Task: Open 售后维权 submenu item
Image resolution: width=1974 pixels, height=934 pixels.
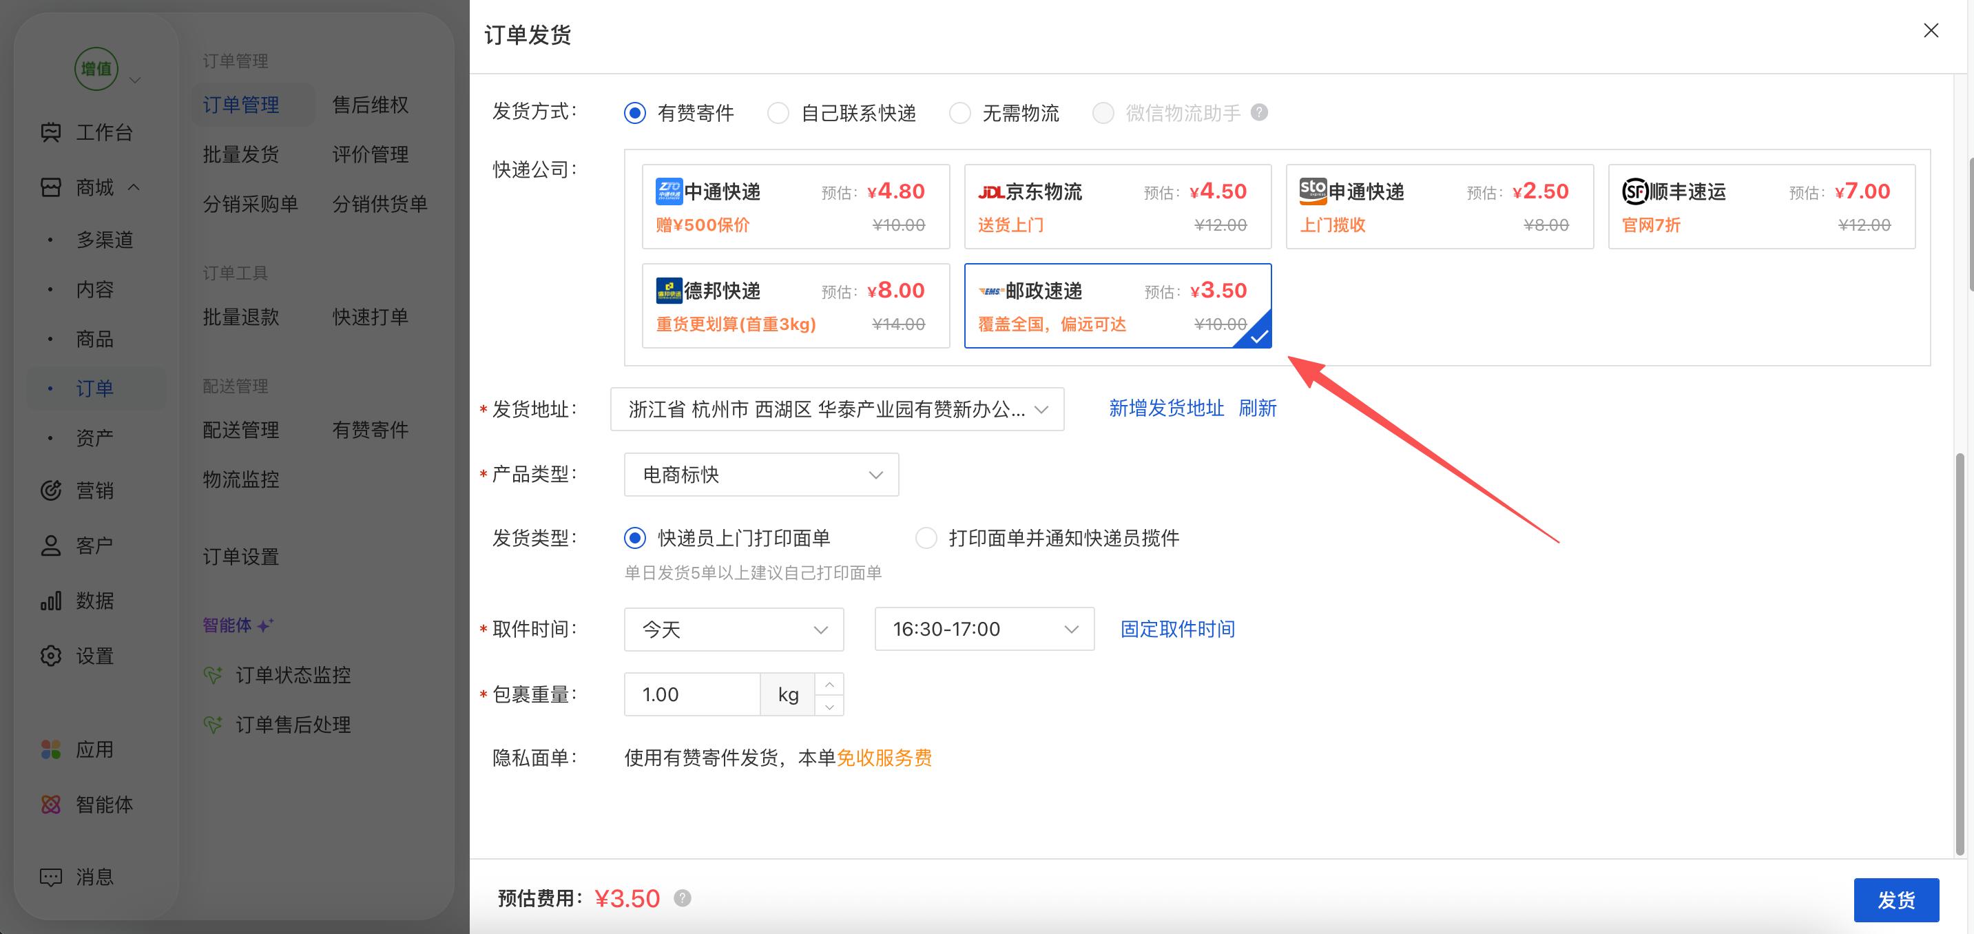Action: [x=370, y=105]
